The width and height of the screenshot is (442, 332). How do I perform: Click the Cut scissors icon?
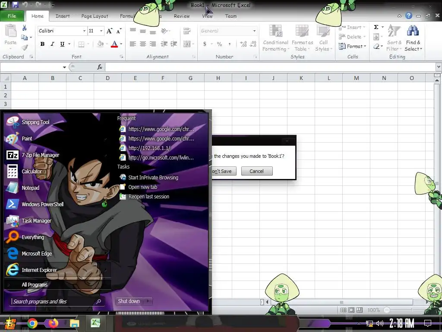pyautogui.click(x=24, y=28)
